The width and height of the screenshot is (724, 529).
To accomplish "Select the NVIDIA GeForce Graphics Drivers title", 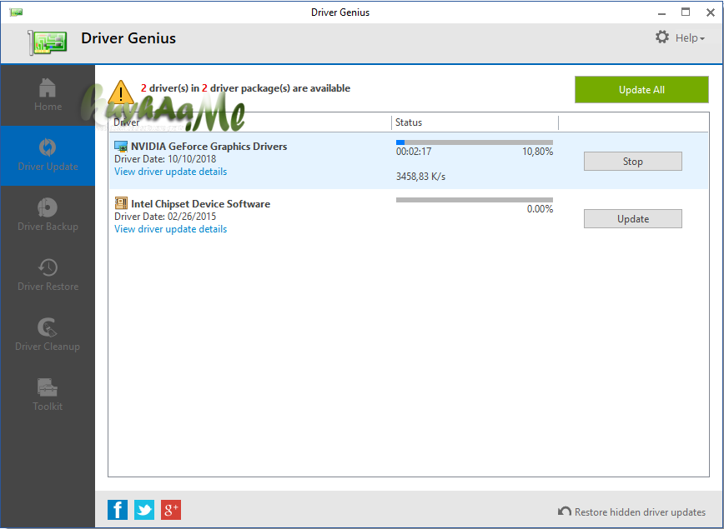I will click(209, 146).
